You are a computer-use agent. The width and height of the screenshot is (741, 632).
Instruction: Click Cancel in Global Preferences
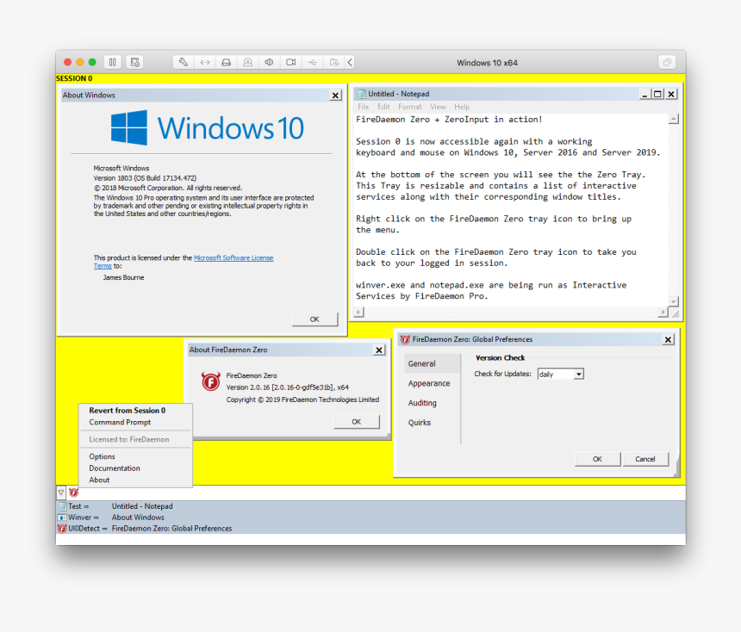645,459
